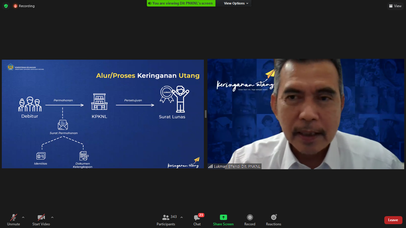Image resolution: width=406 pixels, height=228 pixels.
Task: Open the View Options menu
Action: coord(236,3)
